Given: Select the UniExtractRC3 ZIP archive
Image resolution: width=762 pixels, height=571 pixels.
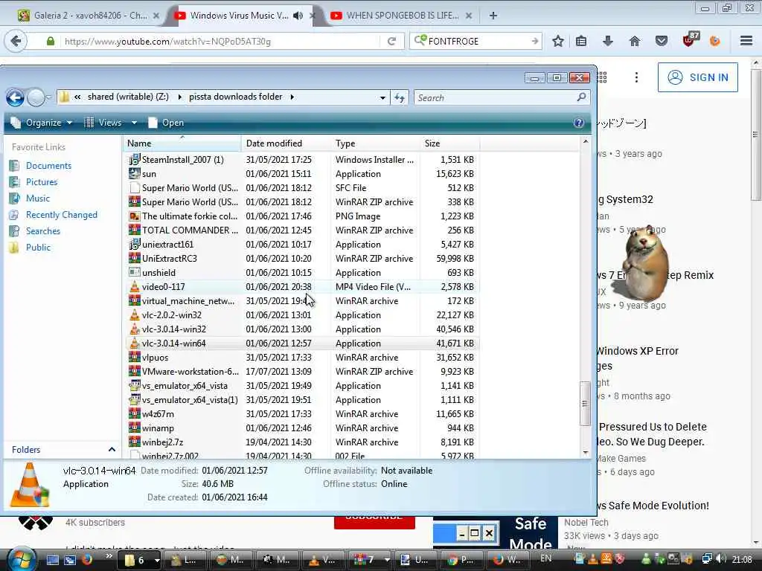Looking at the screenshot, I should [302, 259].
